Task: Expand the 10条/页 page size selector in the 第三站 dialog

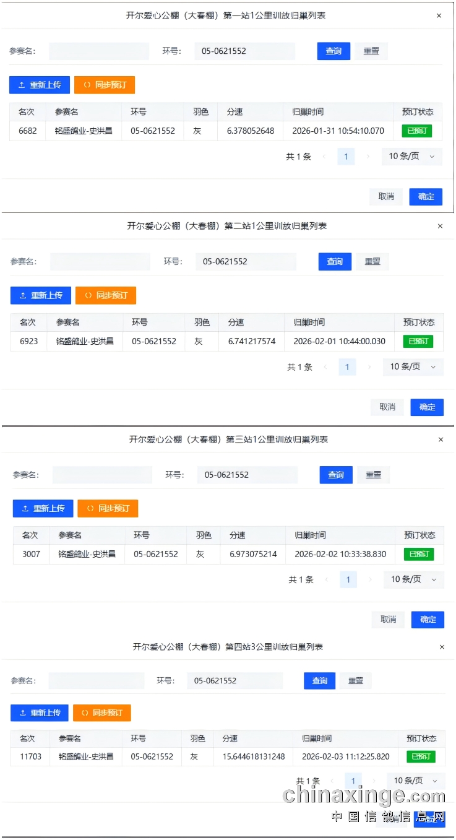Action: click(x=413, y=579)
